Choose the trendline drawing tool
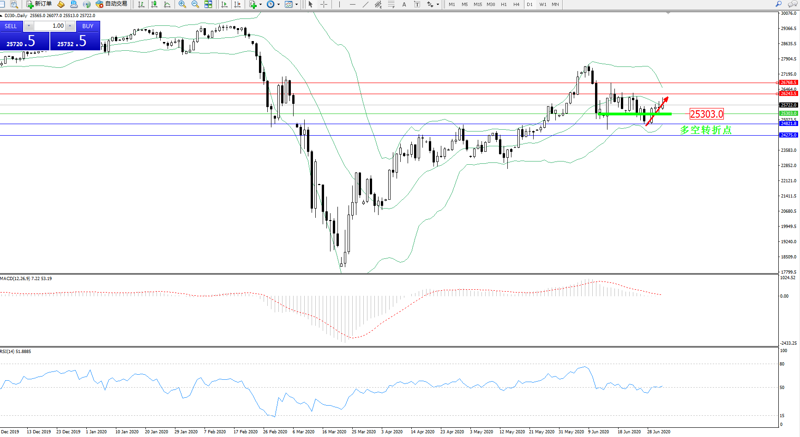 [x=366, y=4]
